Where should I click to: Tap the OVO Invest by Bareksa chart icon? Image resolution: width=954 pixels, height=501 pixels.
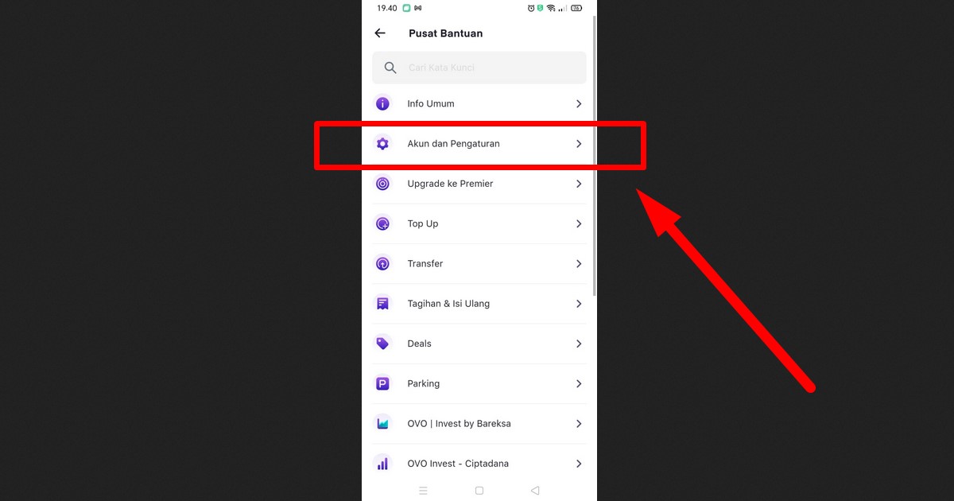(382, 423)
